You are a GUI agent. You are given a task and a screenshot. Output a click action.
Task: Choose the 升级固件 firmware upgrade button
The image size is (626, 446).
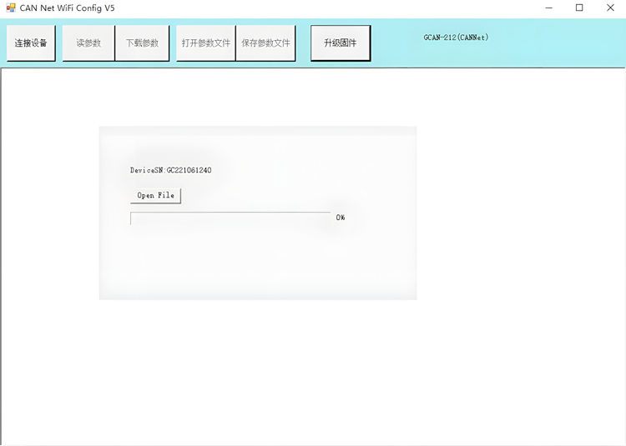coord(341,43)
